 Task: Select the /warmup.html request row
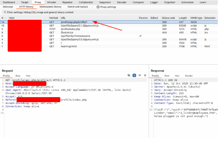69,46
